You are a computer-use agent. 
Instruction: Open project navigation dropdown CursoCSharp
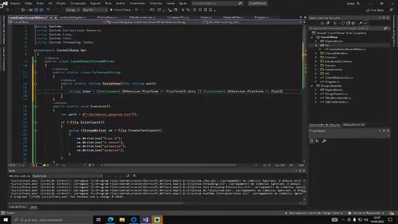(x=57, y=22)
